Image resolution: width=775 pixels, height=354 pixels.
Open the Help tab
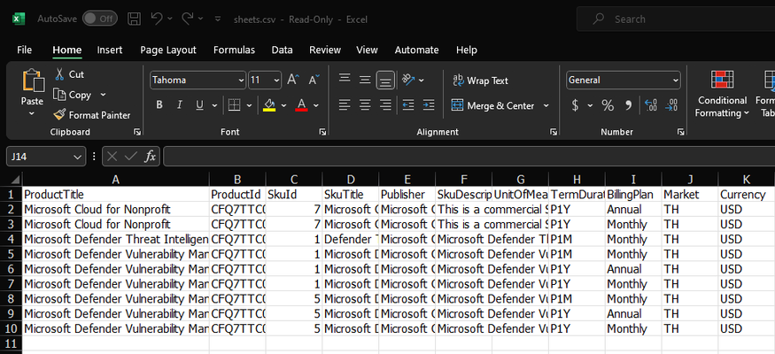(x=467, y=50)
